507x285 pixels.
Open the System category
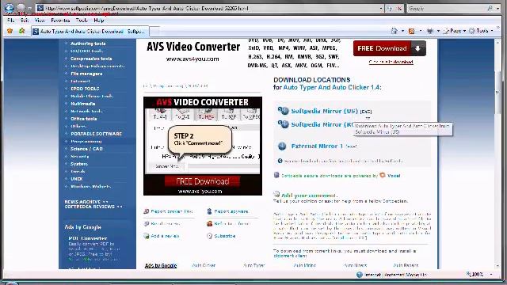pyautogui.click(x=79, y=164)
